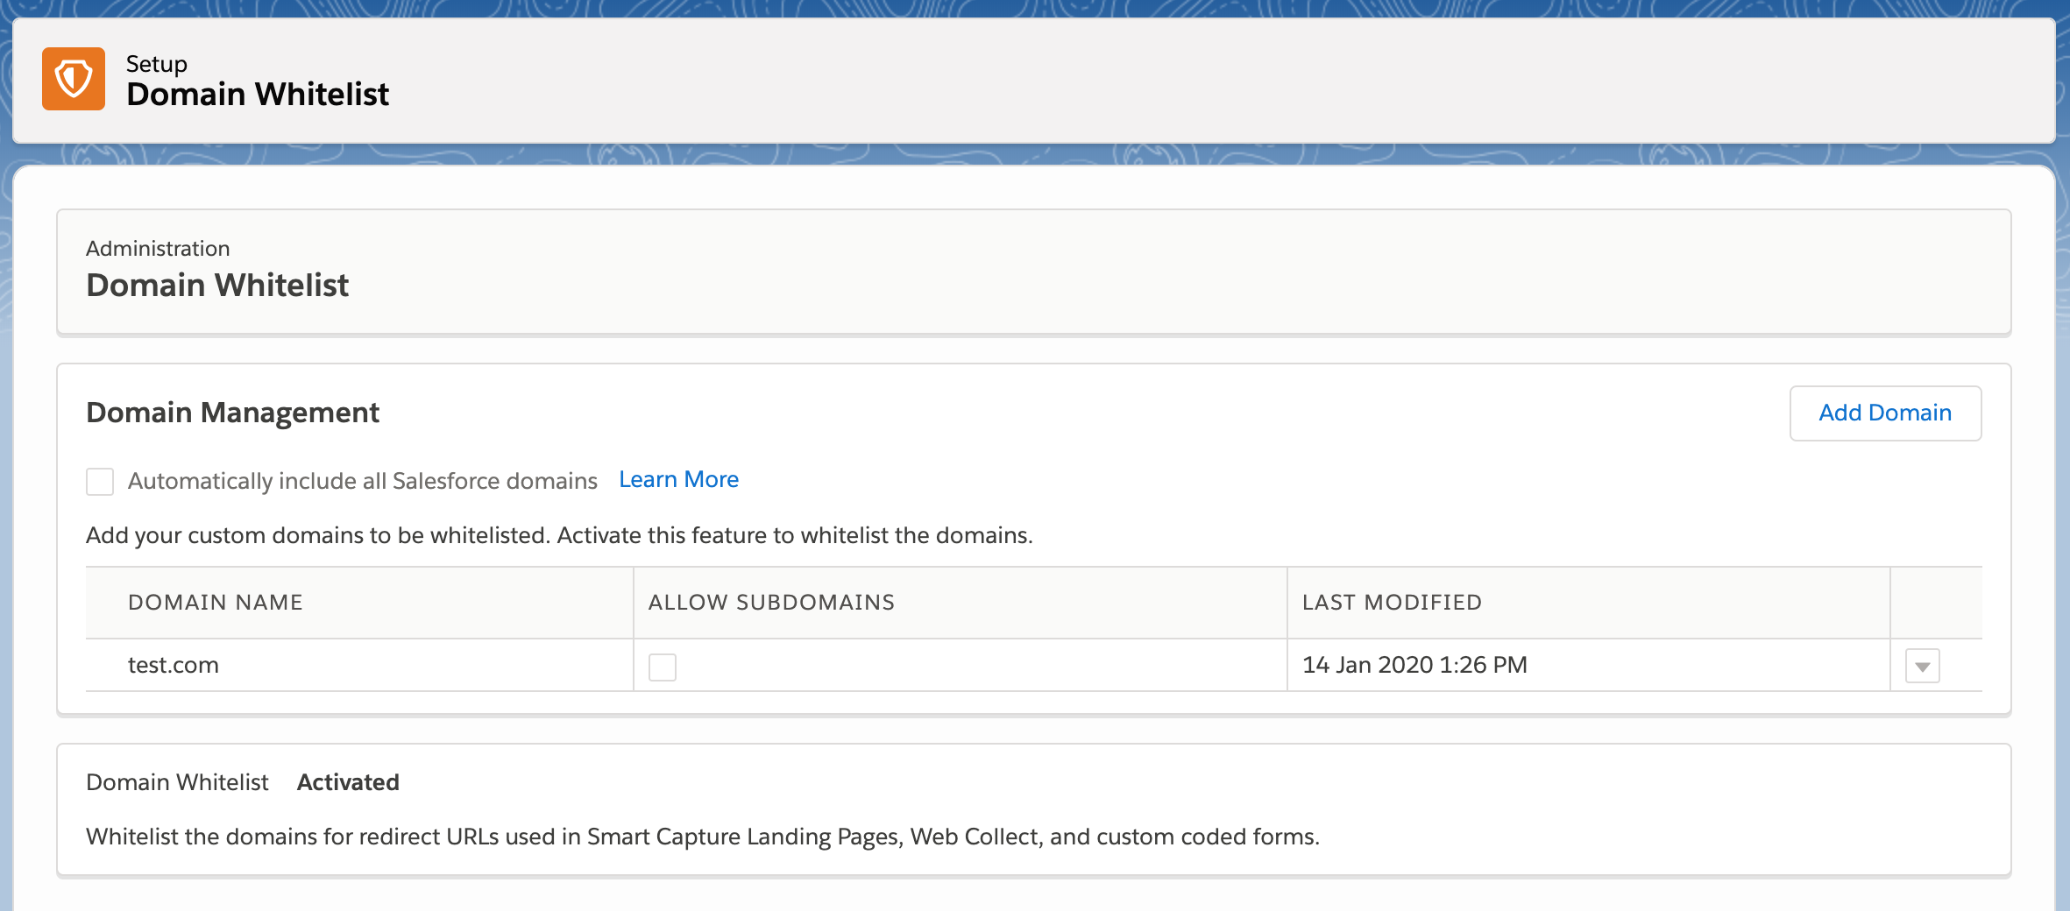Click the Add Domain button
Screen dimensions: 2070x911
(1885, 413)
